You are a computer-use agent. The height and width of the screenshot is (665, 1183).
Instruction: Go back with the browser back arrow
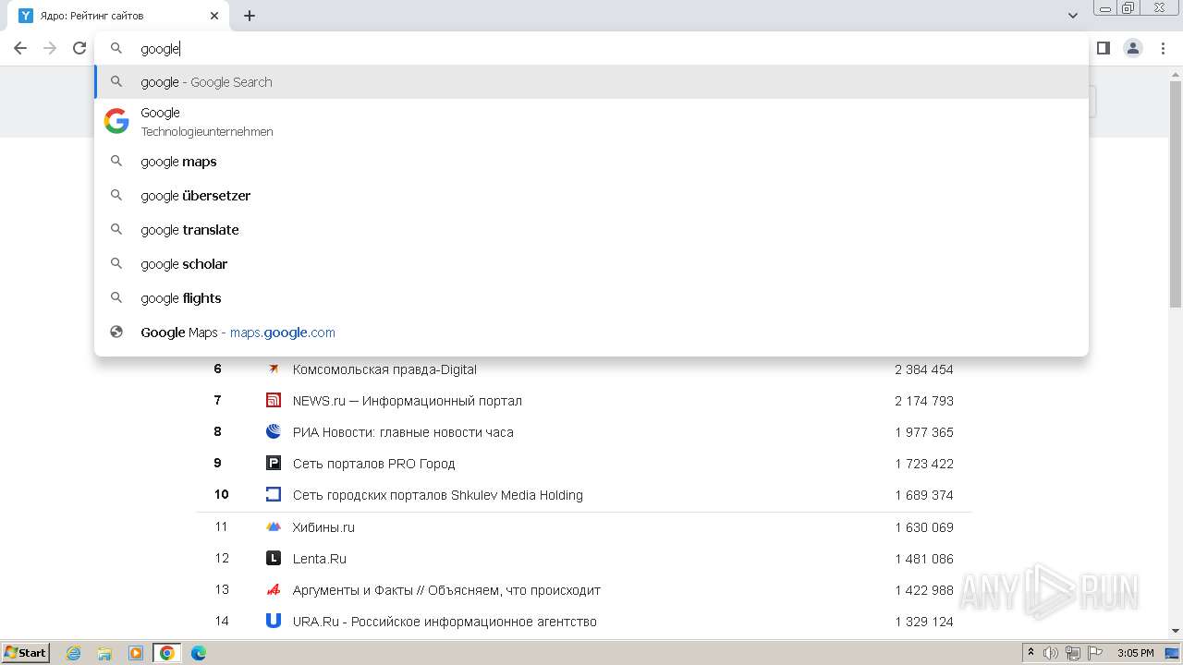(20, 48)
